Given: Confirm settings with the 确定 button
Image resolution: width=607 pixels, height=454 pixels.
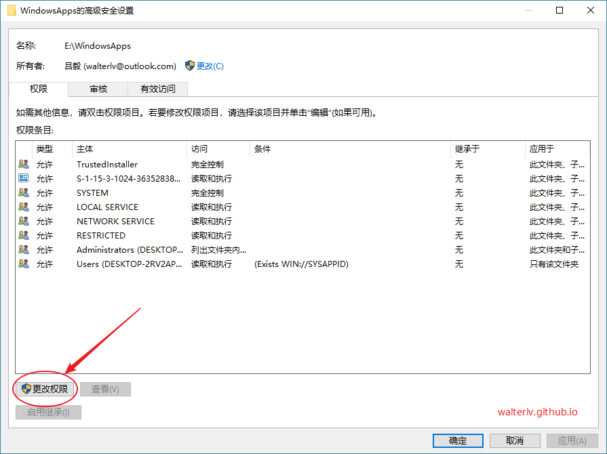Looking at the screenshot, I should click(458, 440).
